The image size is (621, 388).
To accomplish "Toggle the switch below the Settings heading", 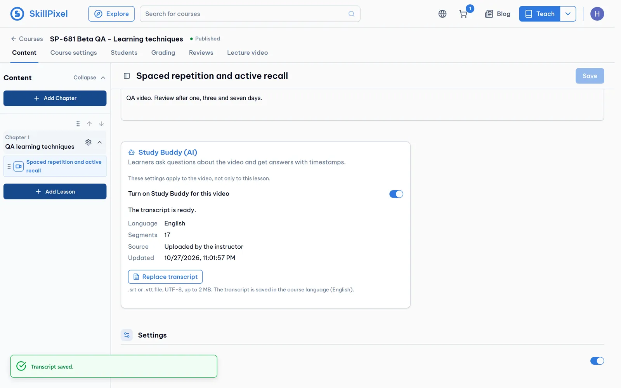I will point(597,361).
